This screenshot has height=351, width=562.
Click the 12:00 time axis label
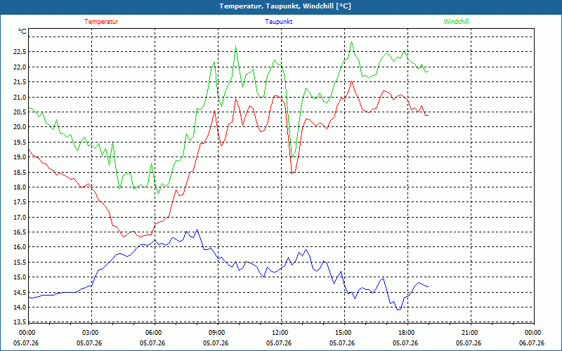(280, 333)
